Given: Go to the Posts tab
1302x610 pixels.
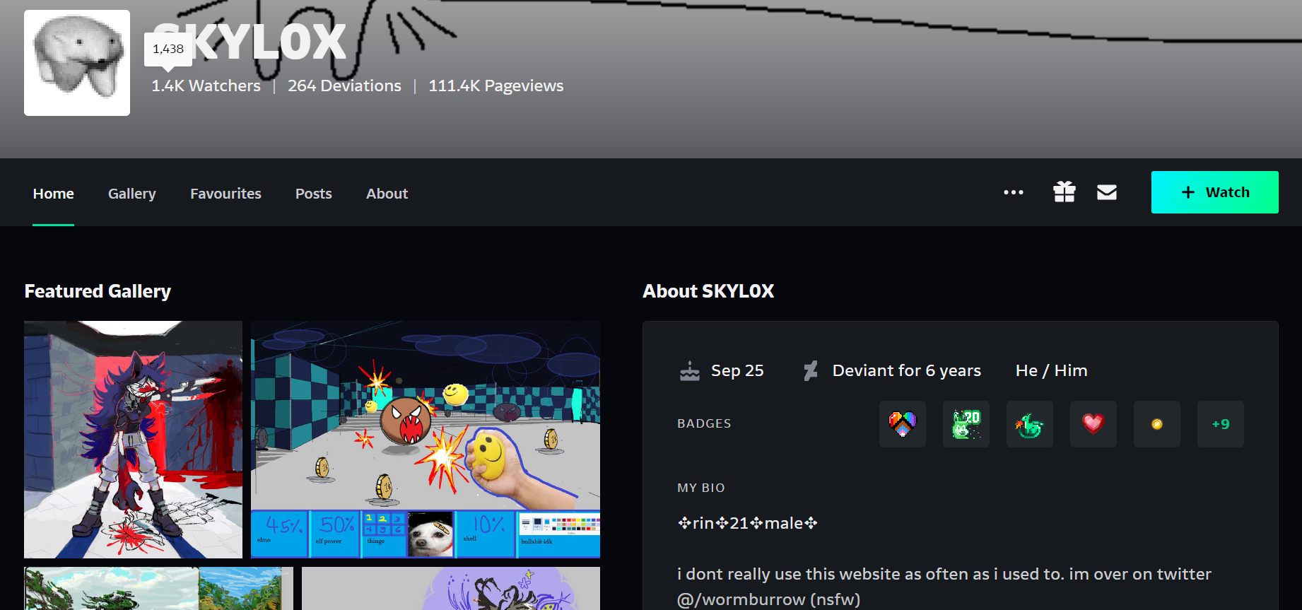Looking at the screenshot, I should coord(314,194).
